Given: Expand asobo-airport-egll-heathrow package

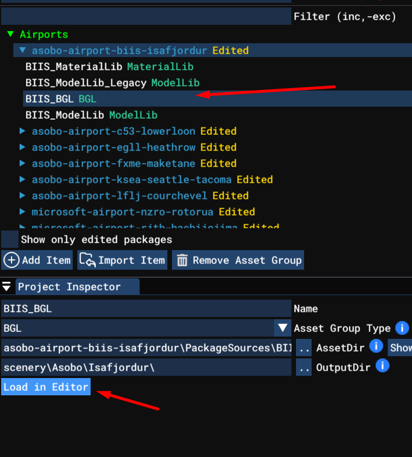Looking at the screenshot, I should coord(23,148).
